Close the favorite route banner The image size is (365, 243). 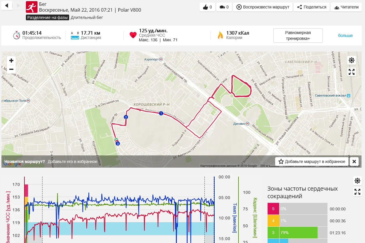pyautogui.click(x=354, y=162)
